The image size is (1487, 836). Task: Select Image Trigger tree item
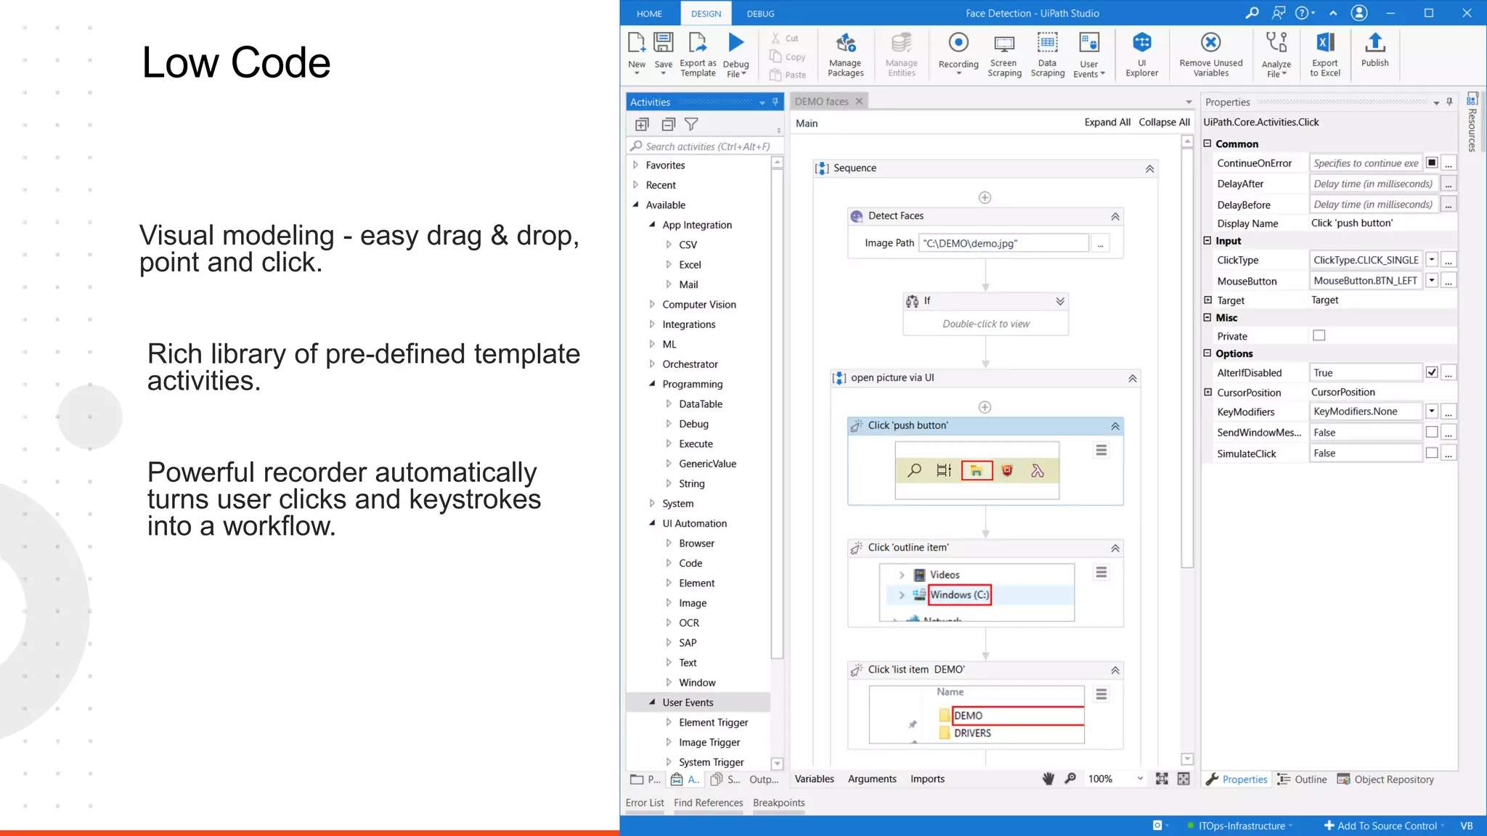[709, 742]
